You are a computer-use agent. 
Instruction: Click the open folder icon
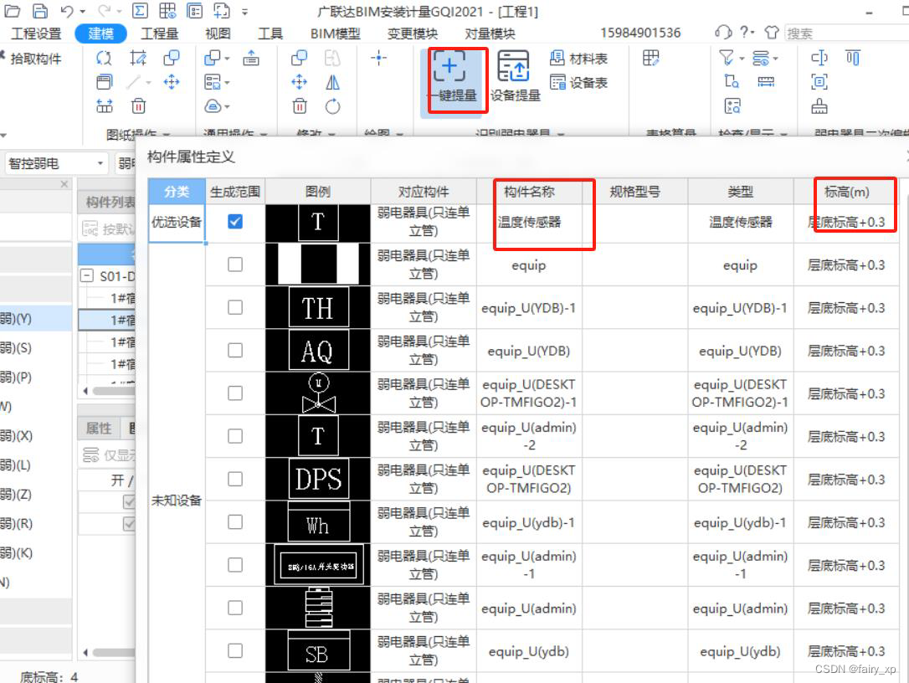click(13, 10)
